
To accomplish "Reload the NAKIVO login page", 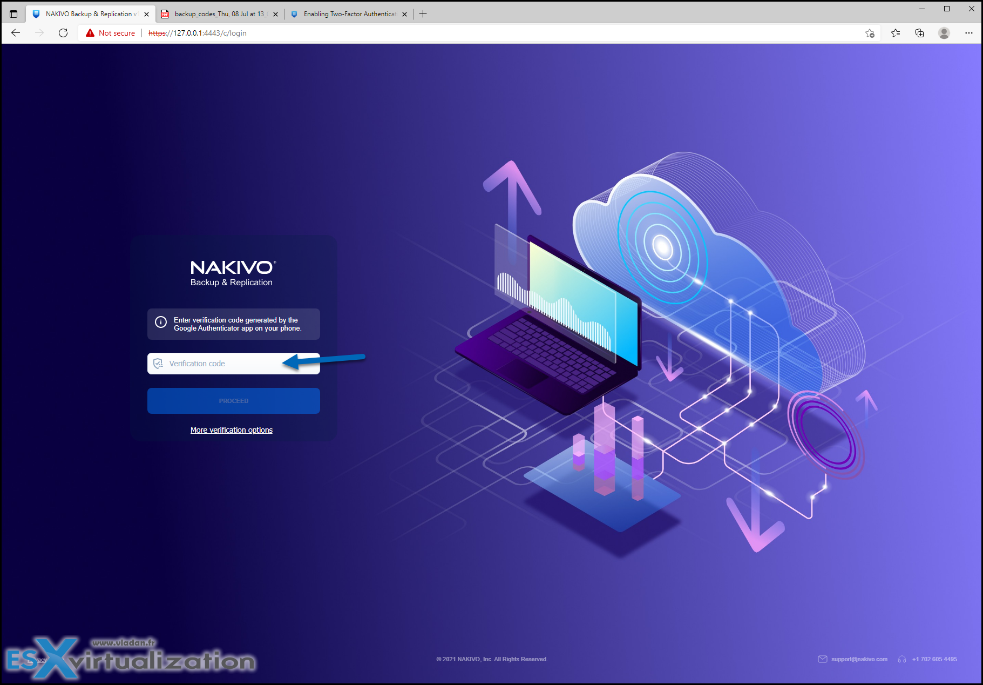I will click(x=63, y=33).
